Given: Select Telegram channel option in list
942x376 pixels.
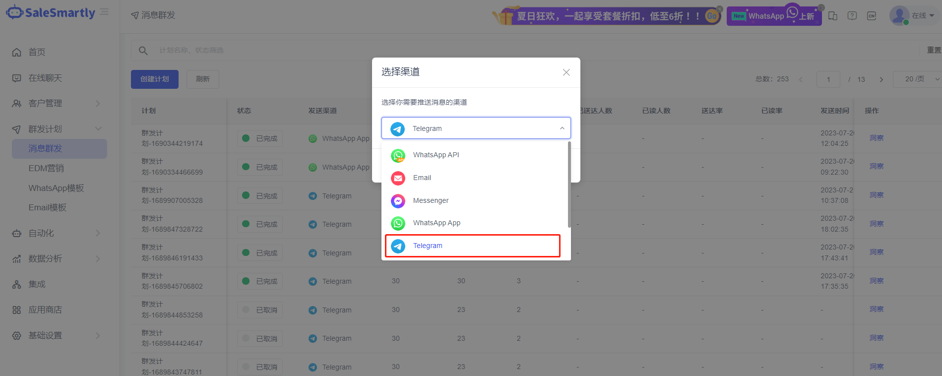Looking at the screenshot, I should tap(473, 246).
